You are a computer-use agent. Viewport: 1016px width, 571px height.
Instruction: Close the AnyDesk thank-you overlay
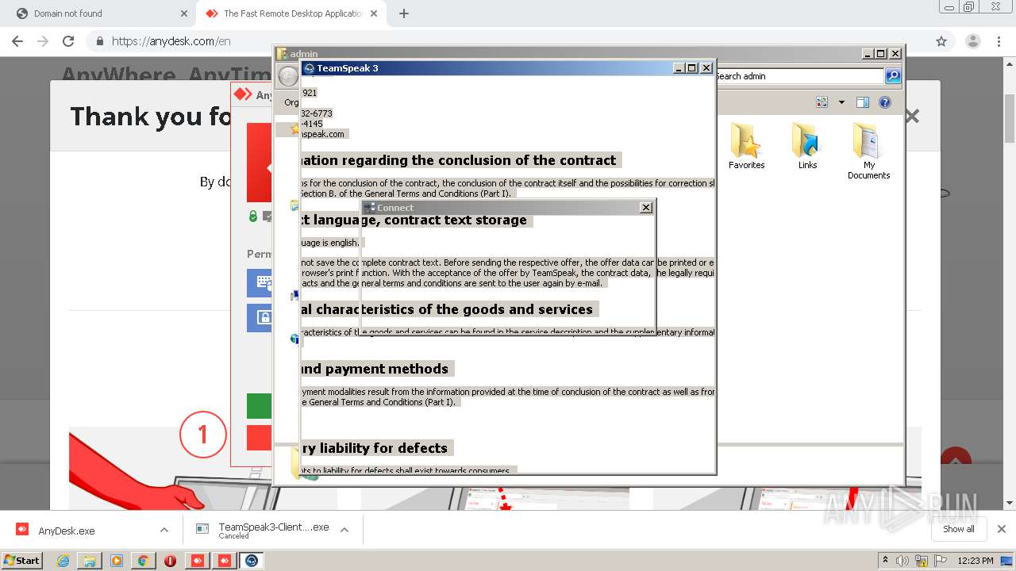pos(912,116)
